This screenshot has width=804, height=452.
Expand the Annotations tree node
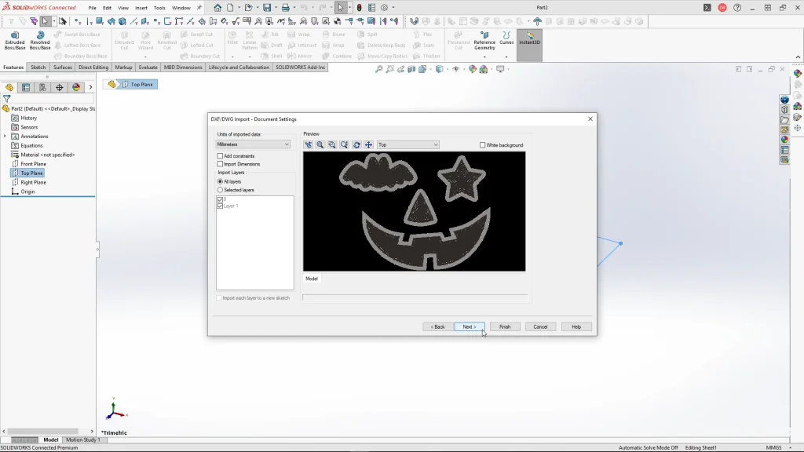[x=6, y=137]
